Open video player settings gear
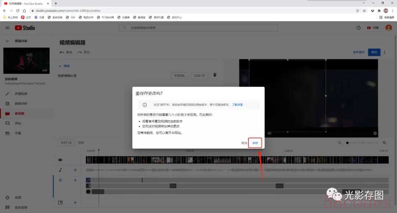397x213 pixels. (375, 133)
